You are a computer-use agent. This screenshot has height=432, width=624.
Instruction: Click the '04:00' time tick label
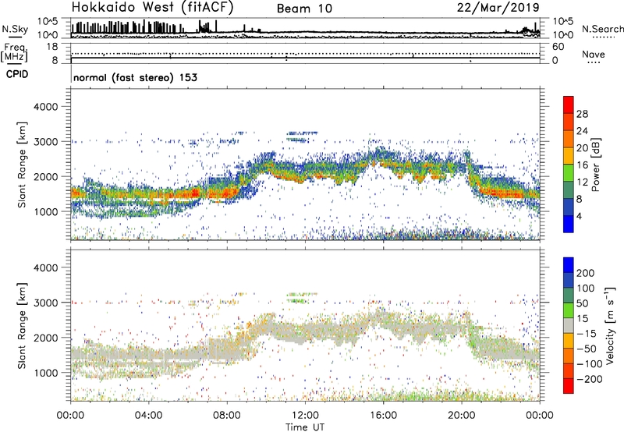pyautogui.click(x=149, y=415)
